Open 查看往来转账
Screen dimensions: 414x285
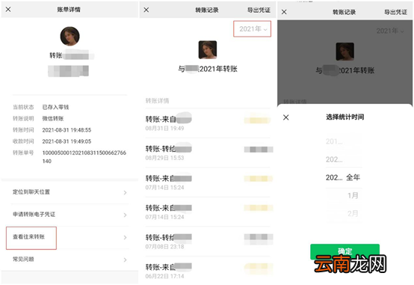(69, 237)
